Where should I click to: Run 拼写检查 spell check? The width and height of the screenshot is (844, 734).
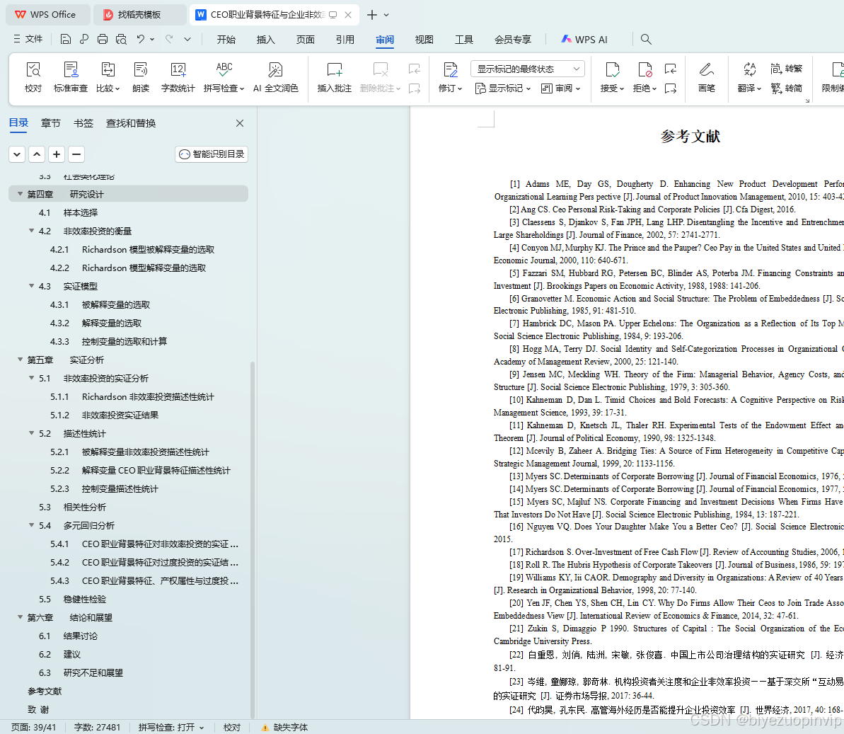coord(224,77)
